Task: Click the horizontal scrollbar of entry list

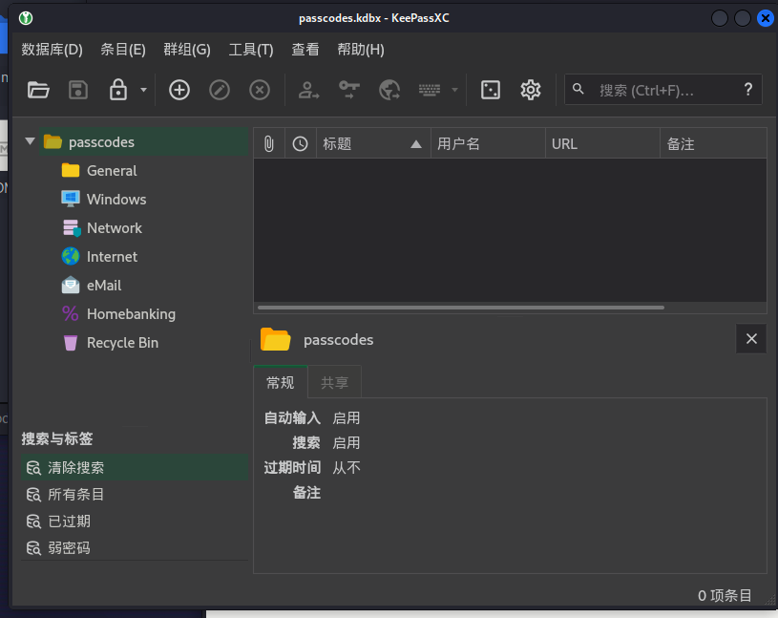Action: (461, 308)
